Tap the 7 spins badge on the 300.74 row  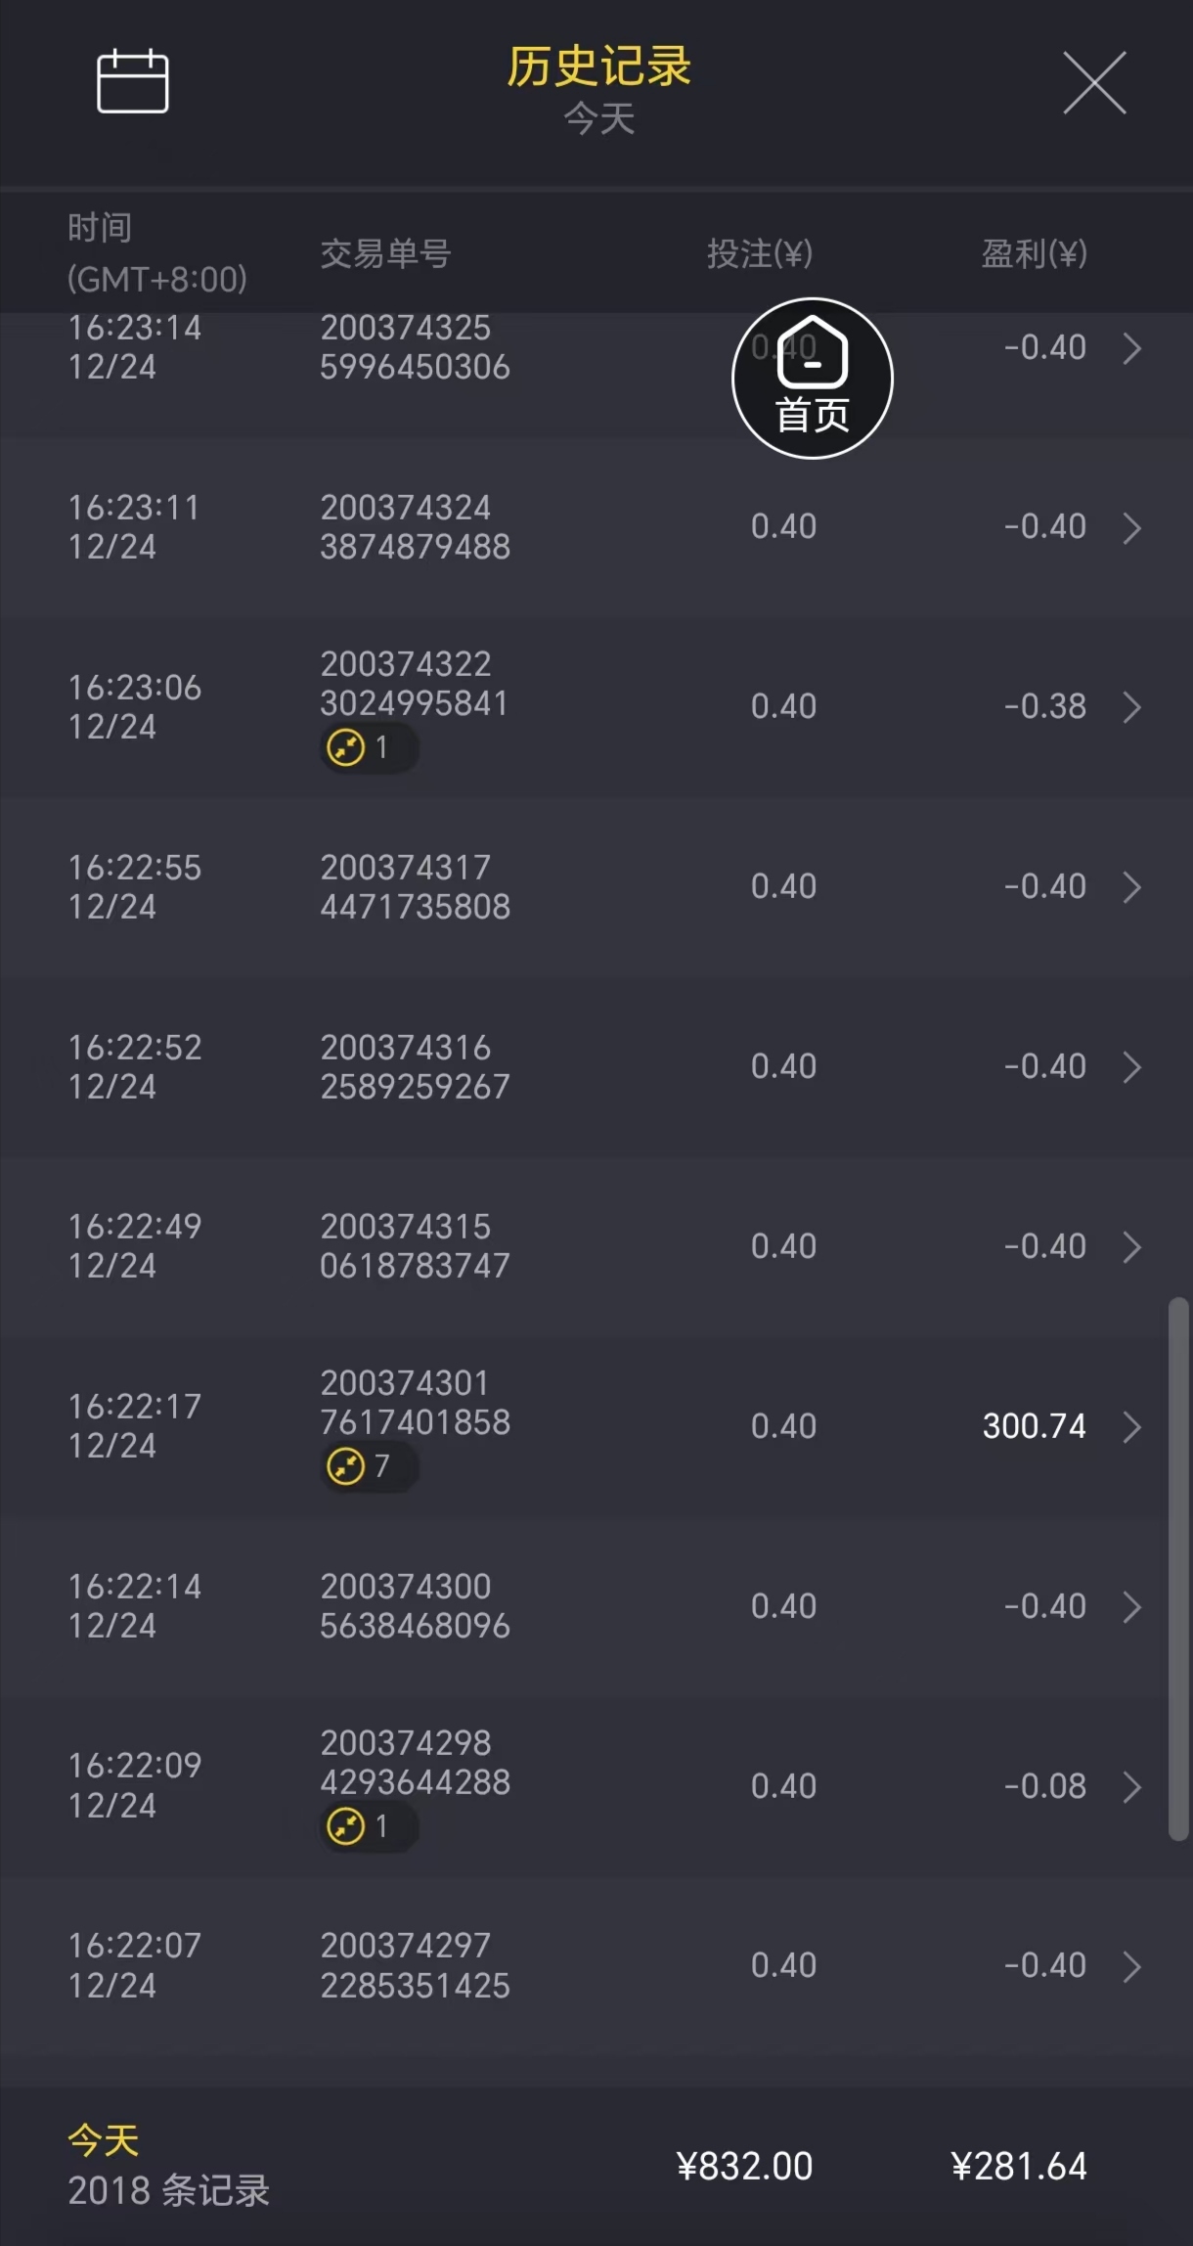369,1466
